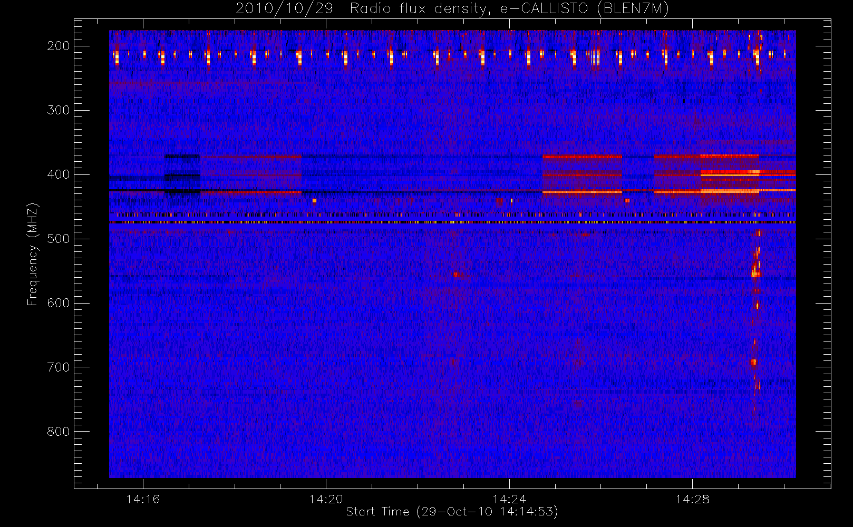The width and height of the screenshot is (853, 527).
Task: Click the 14:16 time tick label
Action: point(143,499)
